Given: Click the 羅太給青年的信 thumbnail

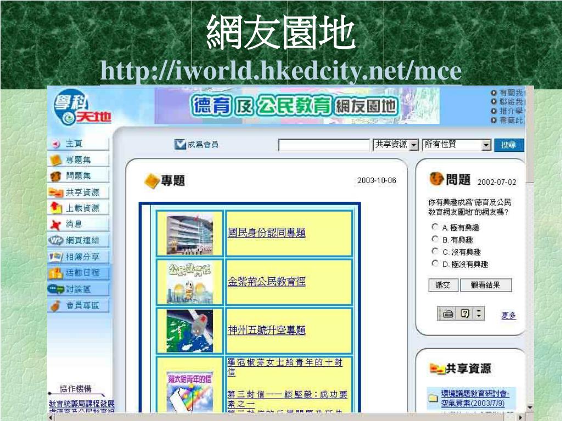Looking at the screenshot, I should tap(190, 391).
